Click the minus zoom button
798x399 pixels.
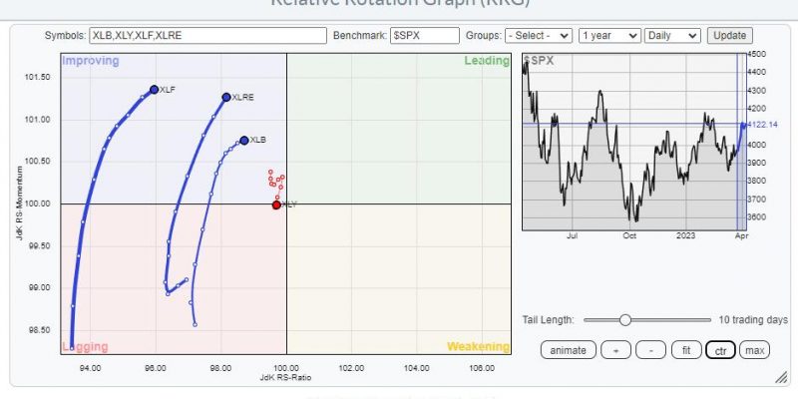click(x=651, y=350)
